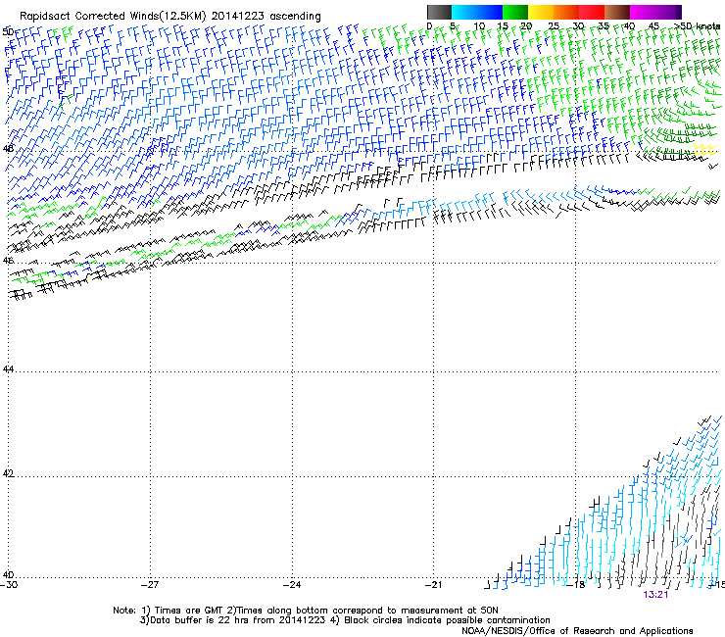Click the gray 0-5 knots color swatch
Viewport: 725px width, 637px height.
[x=439, y=12]
